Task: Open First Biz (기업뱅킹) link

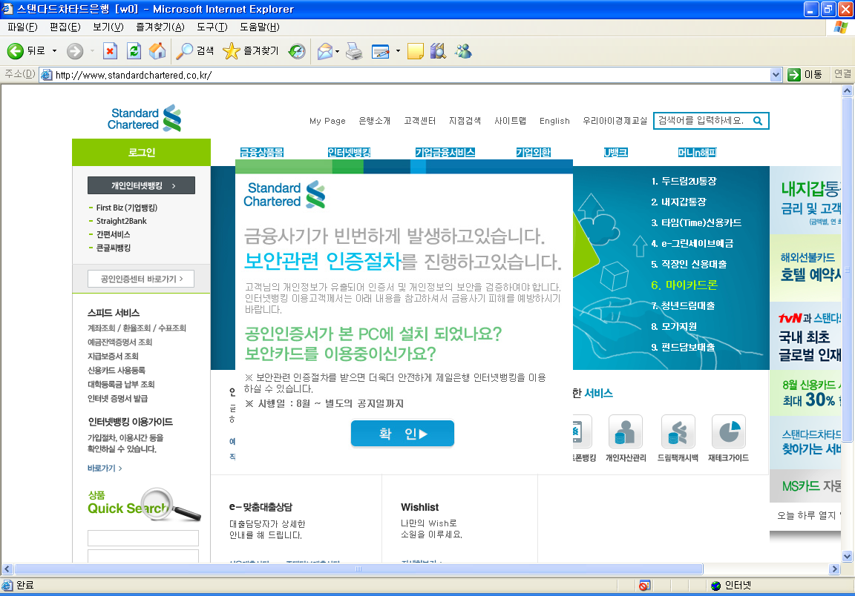Action: [126, 208]
